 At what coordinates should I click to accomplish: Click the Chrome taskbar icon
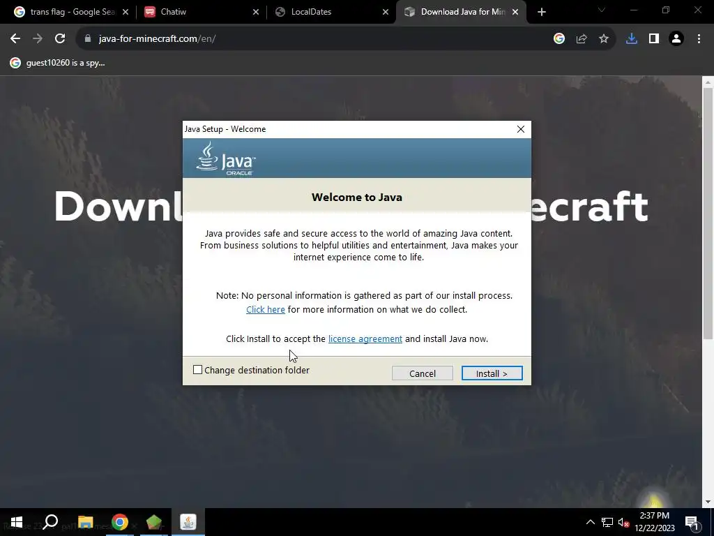120,522
